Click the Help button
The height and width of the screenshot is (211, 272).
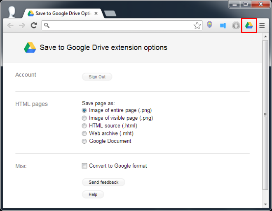tap(93, 194)
